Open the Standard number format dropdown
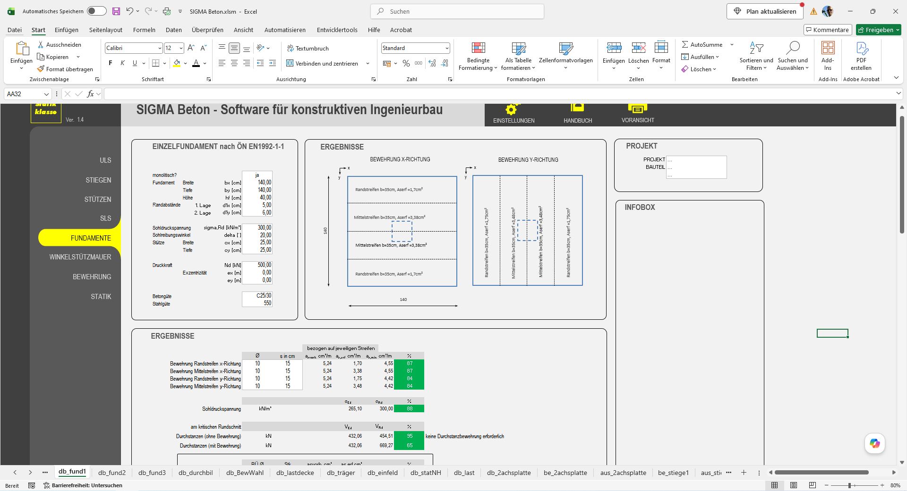The image size is (907, 491). point(446,48)
